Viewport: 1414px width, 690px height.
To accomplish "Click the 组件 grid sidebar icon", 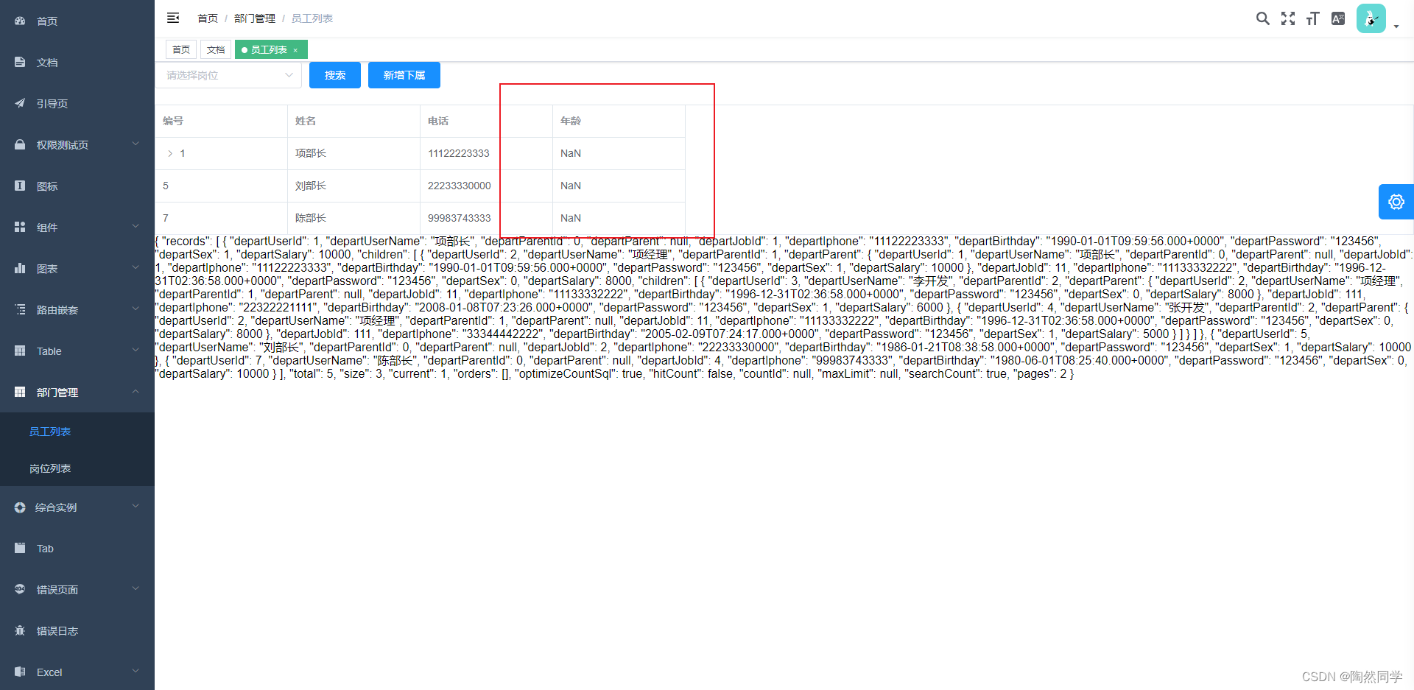I will pyautogui.click(x=20, y=227).
